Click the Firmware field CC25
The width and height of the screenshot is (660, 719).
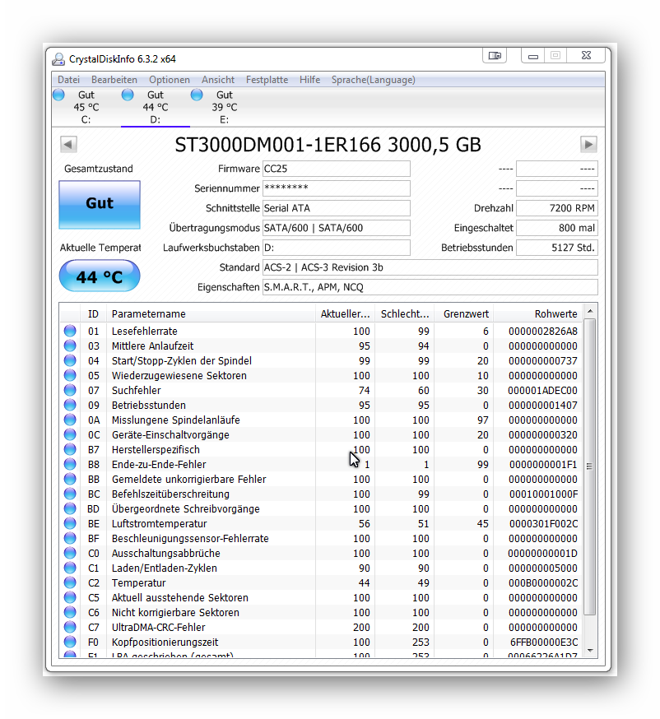[337, 169]
